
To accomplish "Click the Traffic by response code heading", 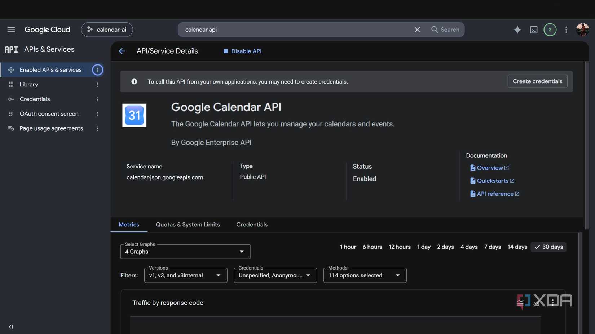I will click(x=168, y=303).
